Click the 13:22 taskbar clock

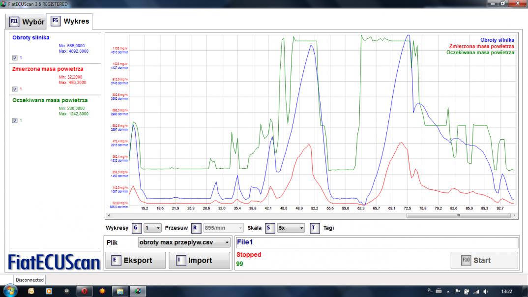tap(506, 292)
